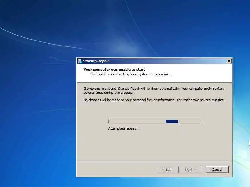The height and width of the screenshot is (187, 250).
Task: Click the Startup Repair window title text
Action: [x=96, y=61]
